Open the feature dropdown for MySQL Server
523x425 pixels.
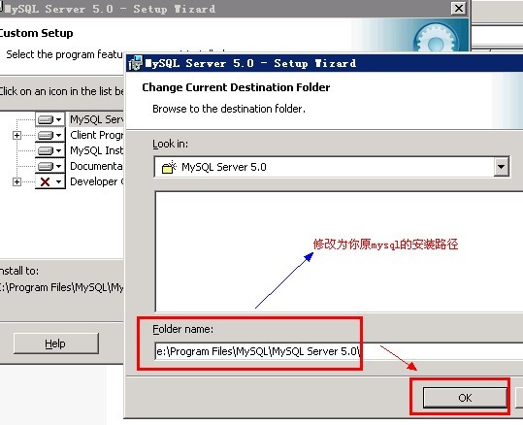tap(50, 119)
